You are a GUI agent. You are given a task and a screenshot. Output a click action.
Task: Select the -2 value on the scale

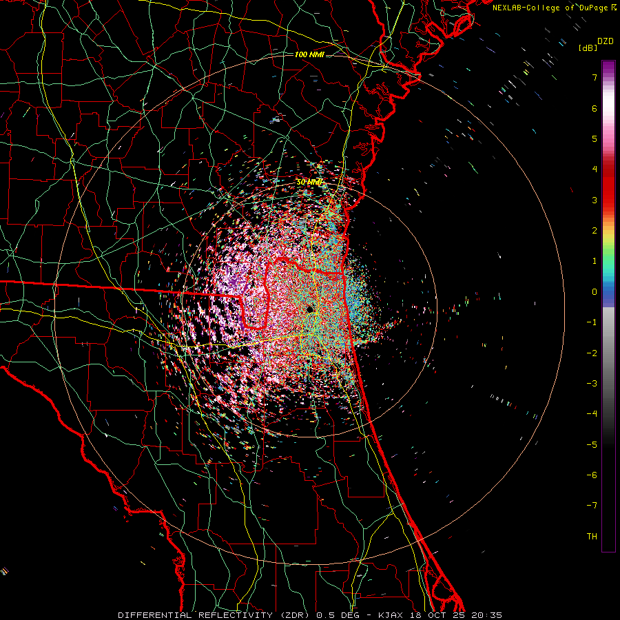[592, 353]
